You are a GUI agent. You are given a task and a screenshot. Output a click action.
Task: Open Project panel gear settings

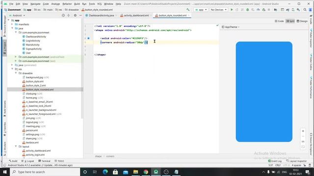coord(75,15)
